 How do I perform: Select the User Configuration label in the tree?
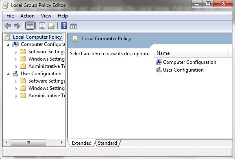[x=41, y=74]
